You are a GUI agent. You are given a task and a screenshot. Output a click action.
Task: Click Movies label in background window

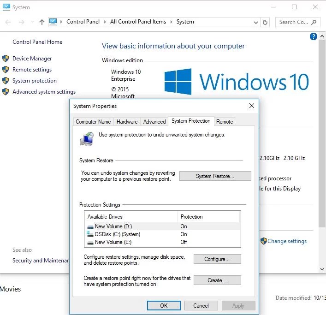pos(11,289)
